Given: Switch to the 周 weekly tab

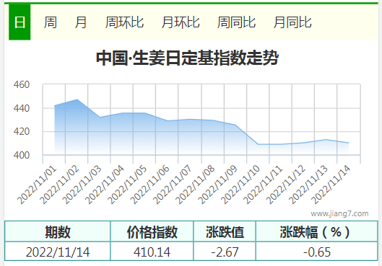Looking at the screenshot, I should (51, 22).
